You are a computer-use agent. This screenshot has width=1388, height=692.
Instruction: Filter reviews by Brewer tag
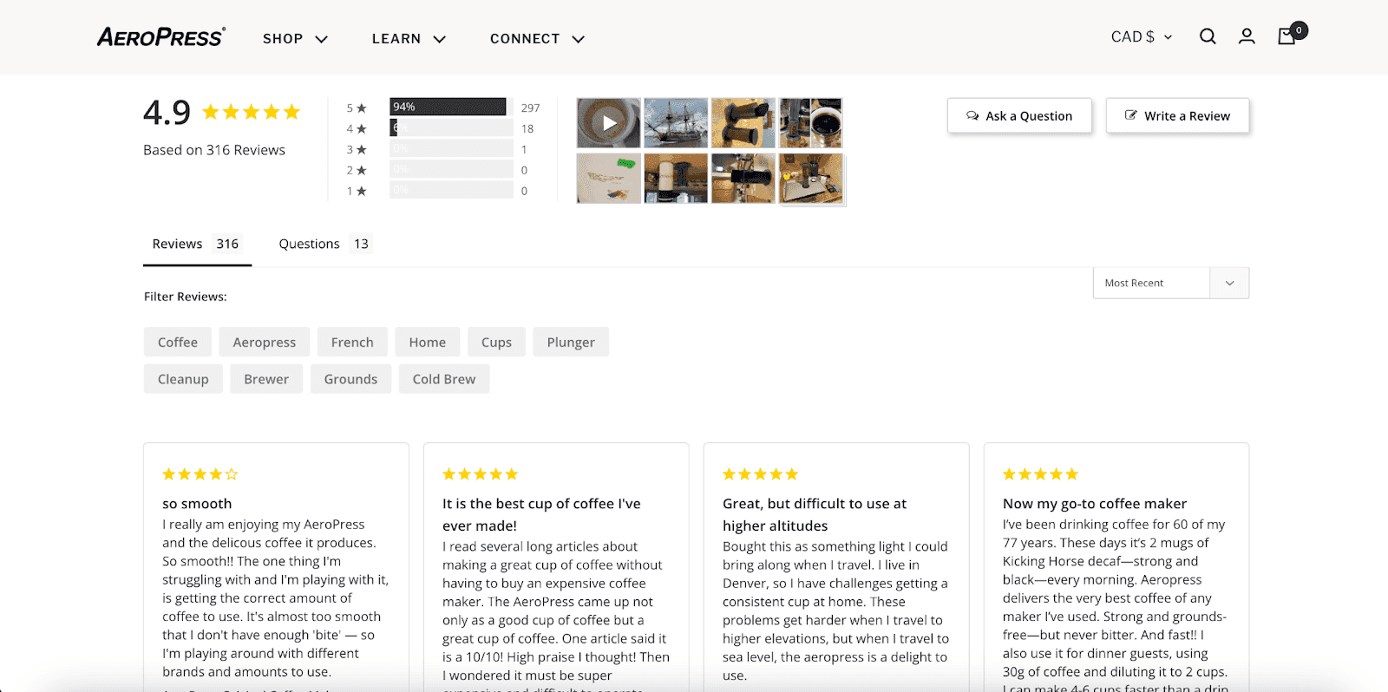pyautogui.click(x=266, y=379)
